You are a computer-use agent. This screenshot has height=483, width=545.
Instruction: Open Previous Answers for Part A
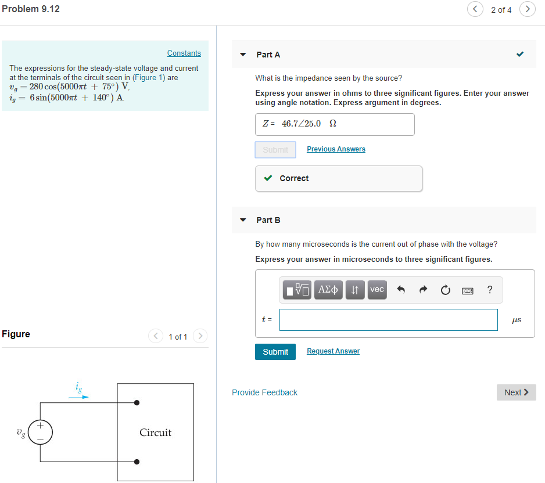point(336,149)
